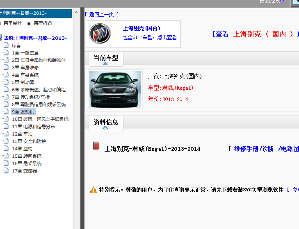The image size is (299, 229).
Task: Select chapter 16章 悬架系统
Action: pos(27,163)
